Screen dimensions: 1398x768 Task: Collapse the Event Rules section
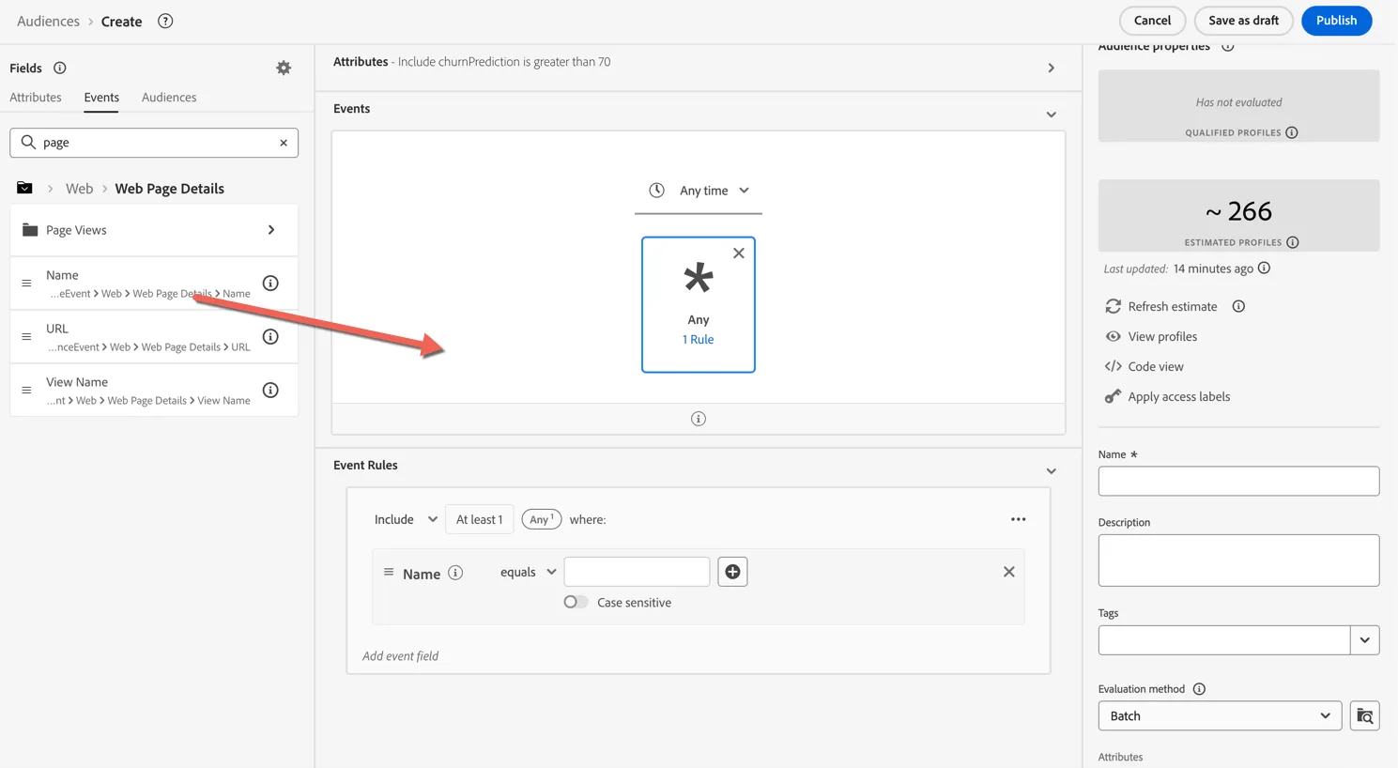(x=1052, y=471)
